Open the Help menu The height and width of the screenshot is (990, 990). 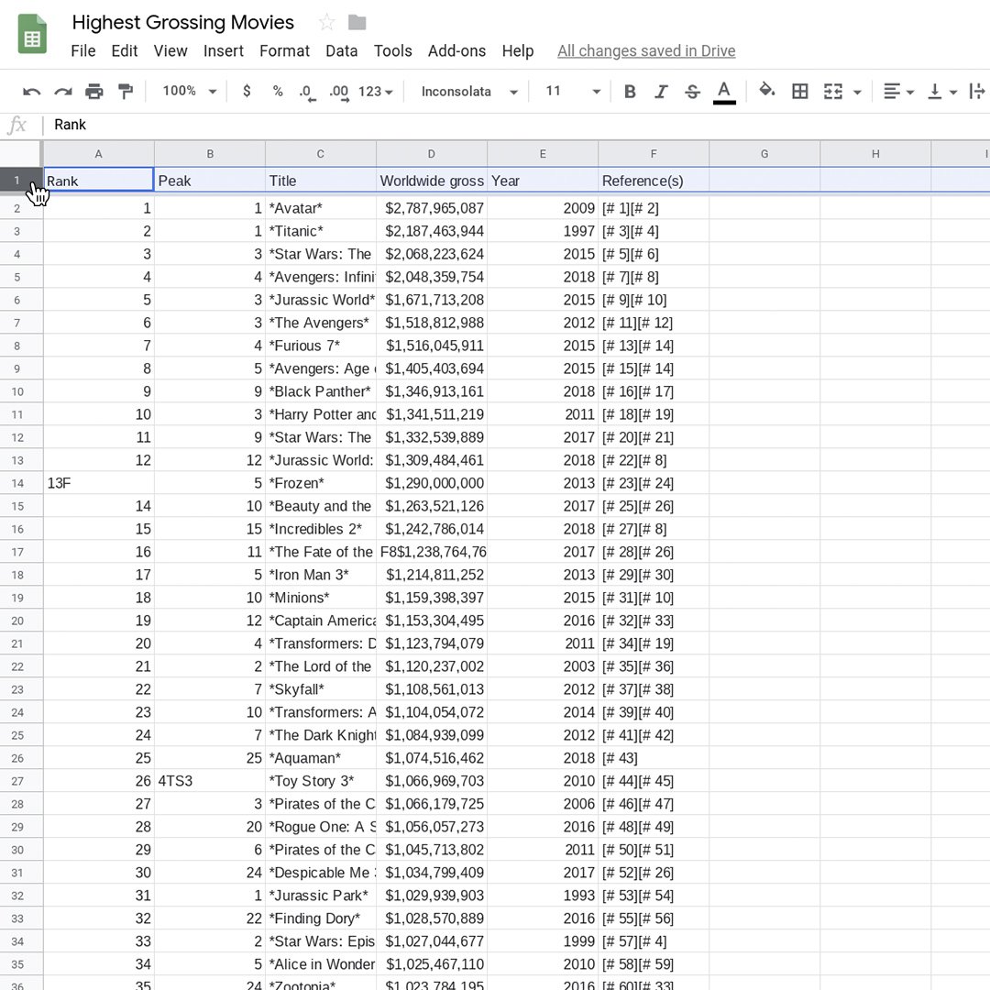point(518,51)
